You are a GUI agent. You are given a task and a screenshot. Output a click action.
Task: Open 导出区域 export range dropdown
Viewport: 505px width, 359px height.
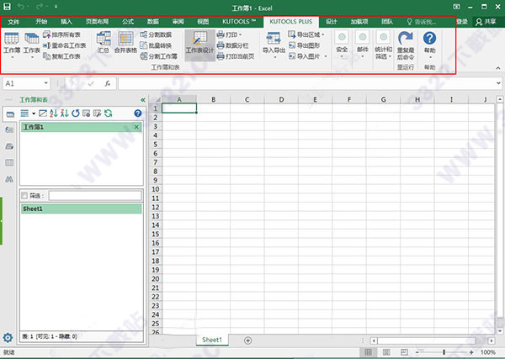click(x=306, y=34)
